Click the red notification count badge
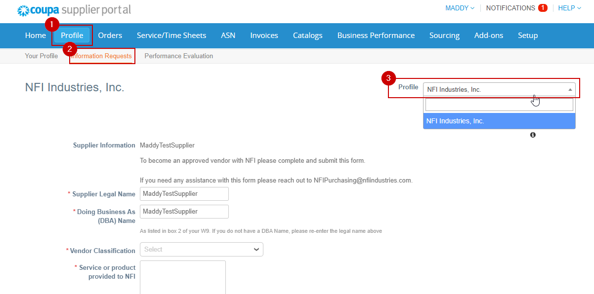 (x=543, y=8)
